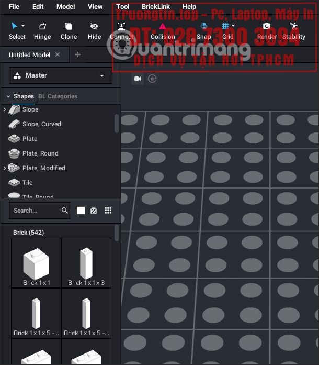Image resolution: width=319 pixels, height=365 pixels.
Task: Click the search magnifier icon
Action: click(65, 211)
